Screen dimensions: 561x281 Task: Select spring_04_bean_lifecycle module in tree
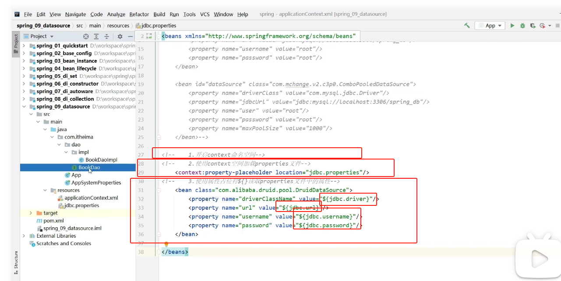pos(66,68)
